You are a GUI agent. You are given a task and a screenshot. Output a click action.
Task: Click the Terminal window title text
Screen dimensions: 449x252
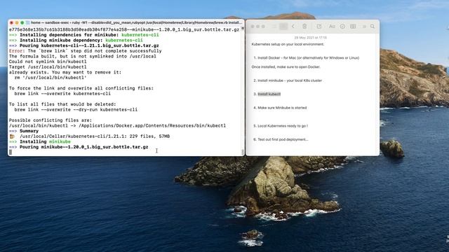pos(136,22)
